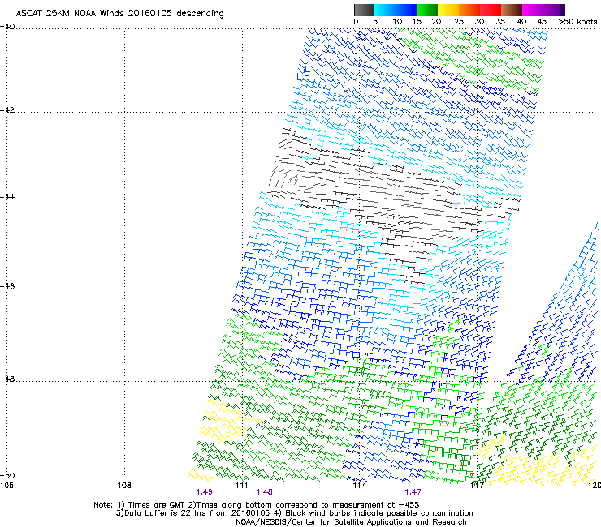The width and height of the screenshot is (601, 527).
Task: Click the longitude label '111'
Action: 242,486
